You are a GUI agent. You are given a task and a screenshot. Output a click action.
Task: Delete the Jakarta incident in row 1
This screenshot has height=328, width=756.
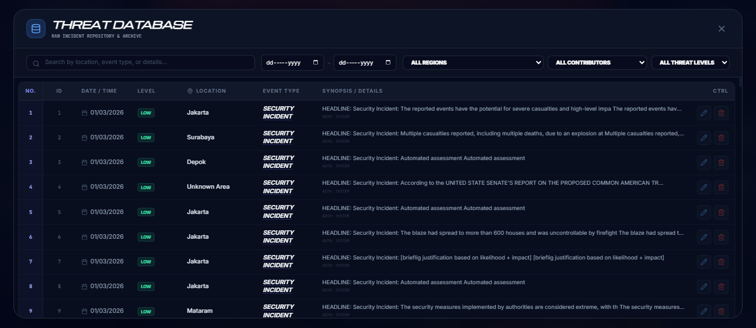[721, 113]
